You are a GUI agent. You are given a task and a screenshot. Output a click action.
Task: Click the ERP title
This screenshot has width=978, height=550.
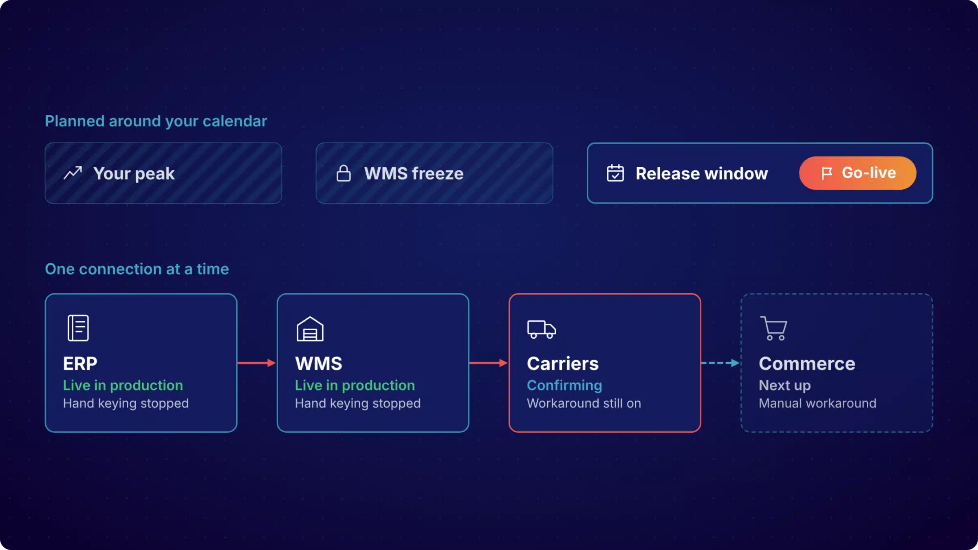tap(80, 364)
